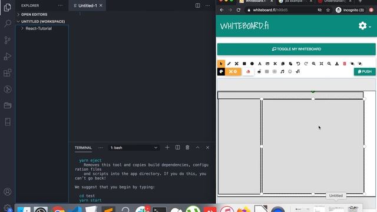This screenshot has height=212, width=377.
Task: Open a new Chrome tab
Action: pos(360,1)
